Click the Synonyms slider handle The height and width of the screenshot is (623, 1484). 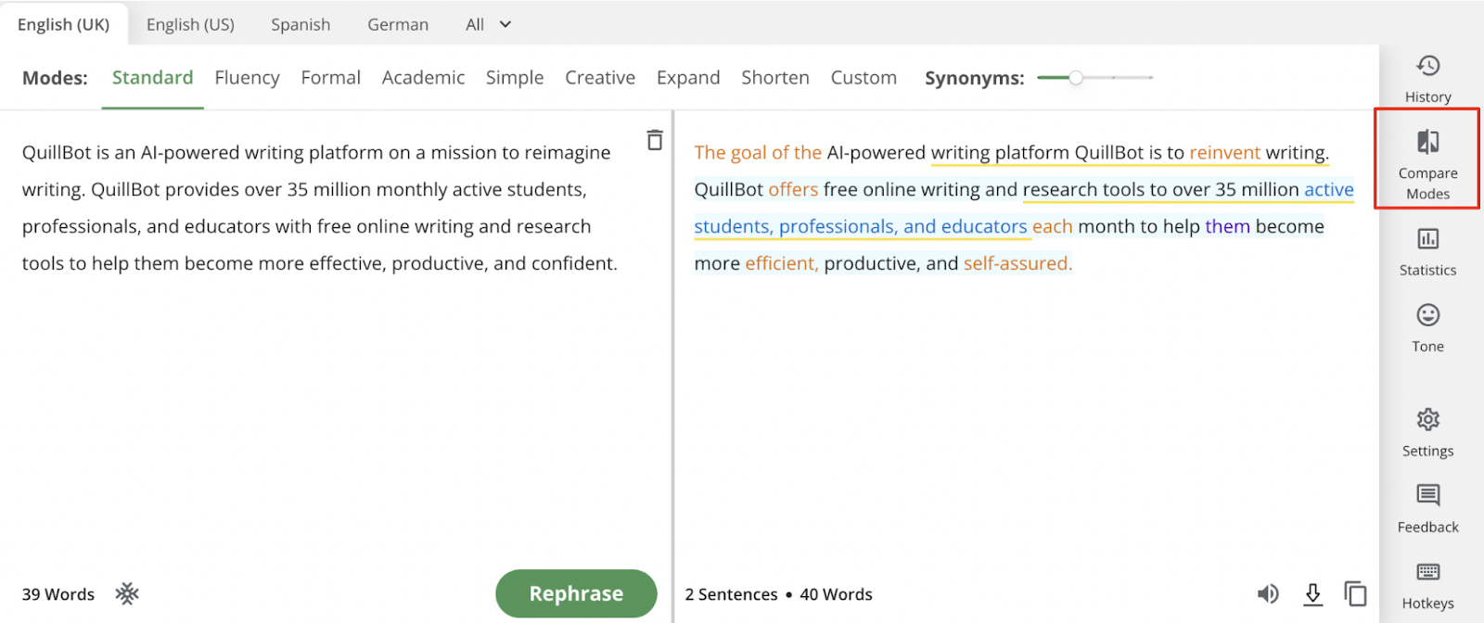(x=1075, y=78)
